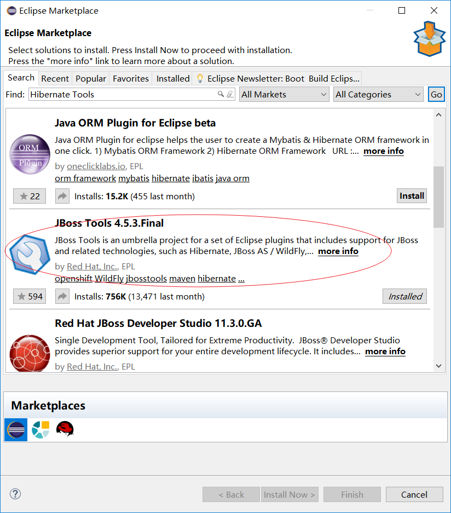Click Java ORM Plugin for Eclipse beta title

pos(135,123)
